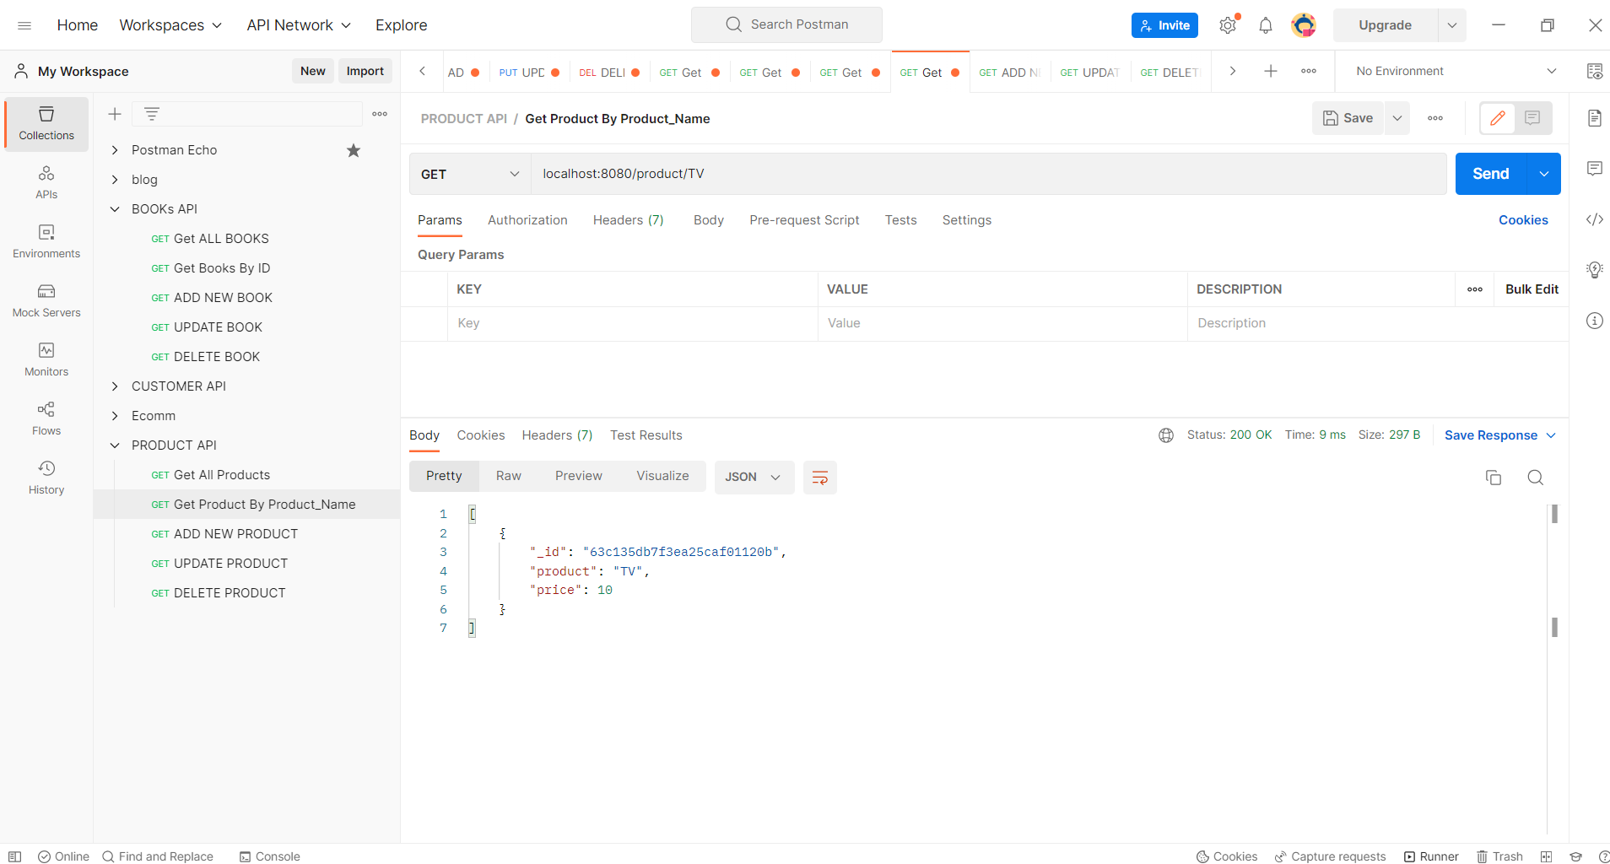Toggle line wrapping in response viewer

tap(819, 477)
